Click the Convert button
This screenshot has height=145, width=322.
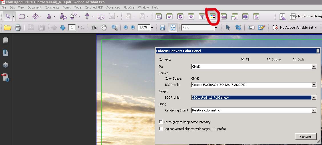pos(305,137)
